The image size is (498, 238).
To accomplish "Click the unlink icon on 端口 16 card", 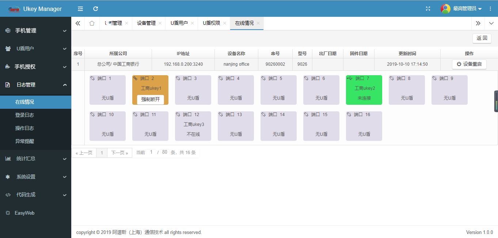I will [x=349, y=114].
